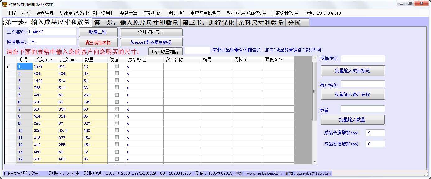This screenshot has width=431, height=179.
Task: Click the multiplier field beside 成品数量翻倍
Action: click(x=197, y=50)
